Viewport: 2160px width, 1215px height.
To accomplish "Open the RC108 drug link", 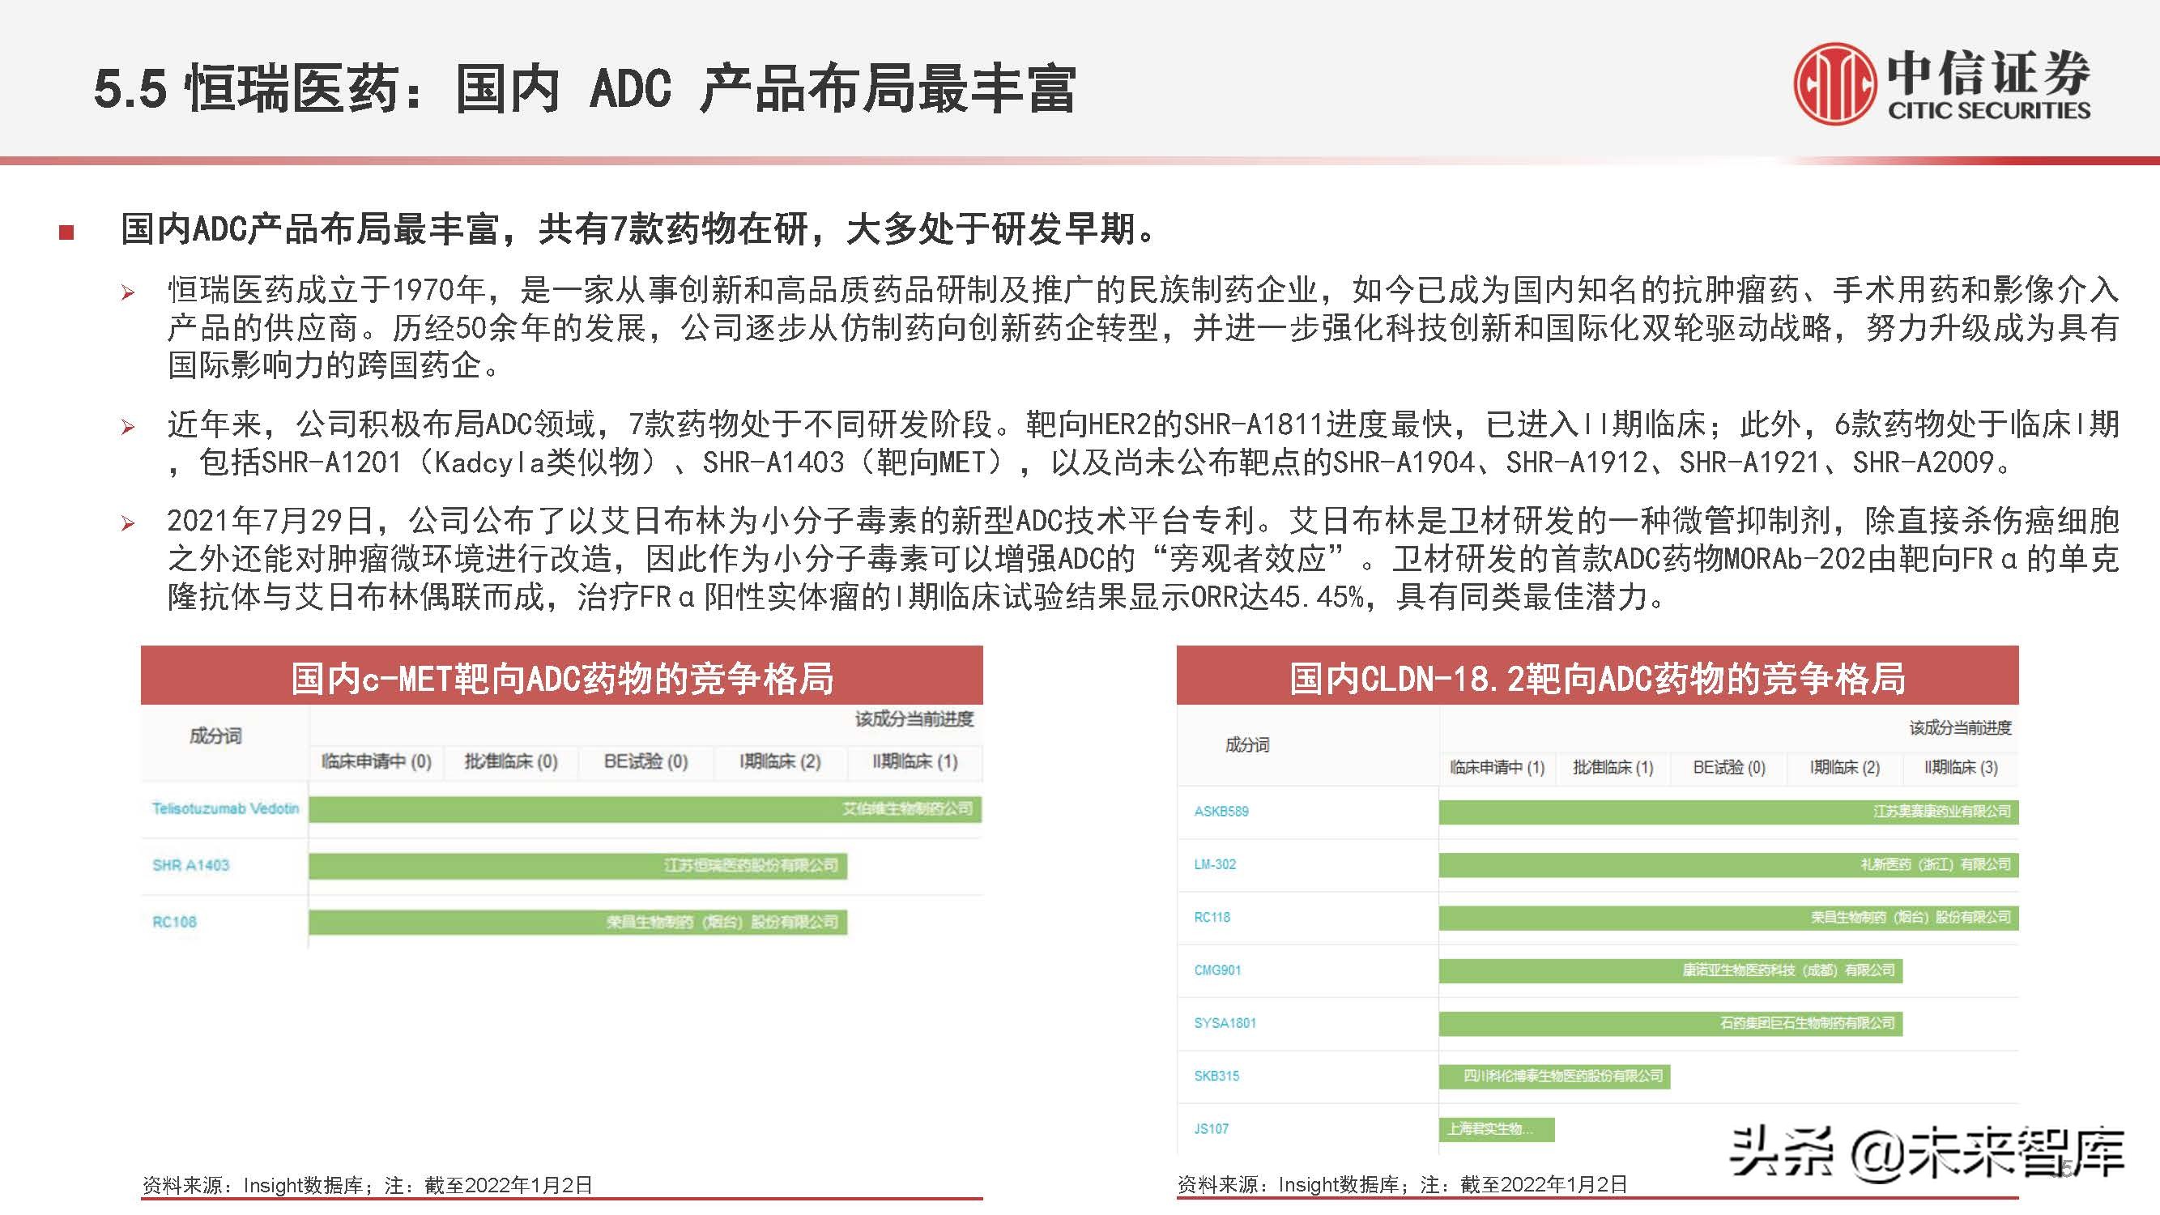I will pyautogui.click(x=174, y=922).
